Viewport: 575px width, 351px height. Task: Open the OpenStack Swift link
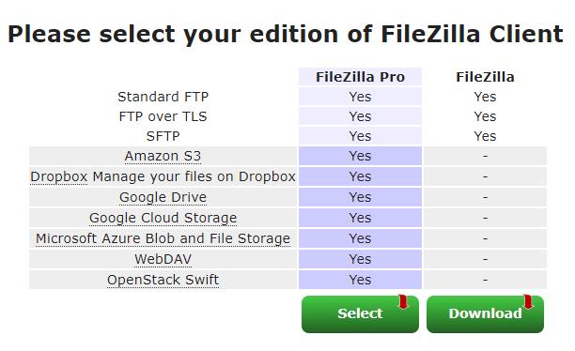(x=163, y=280)
